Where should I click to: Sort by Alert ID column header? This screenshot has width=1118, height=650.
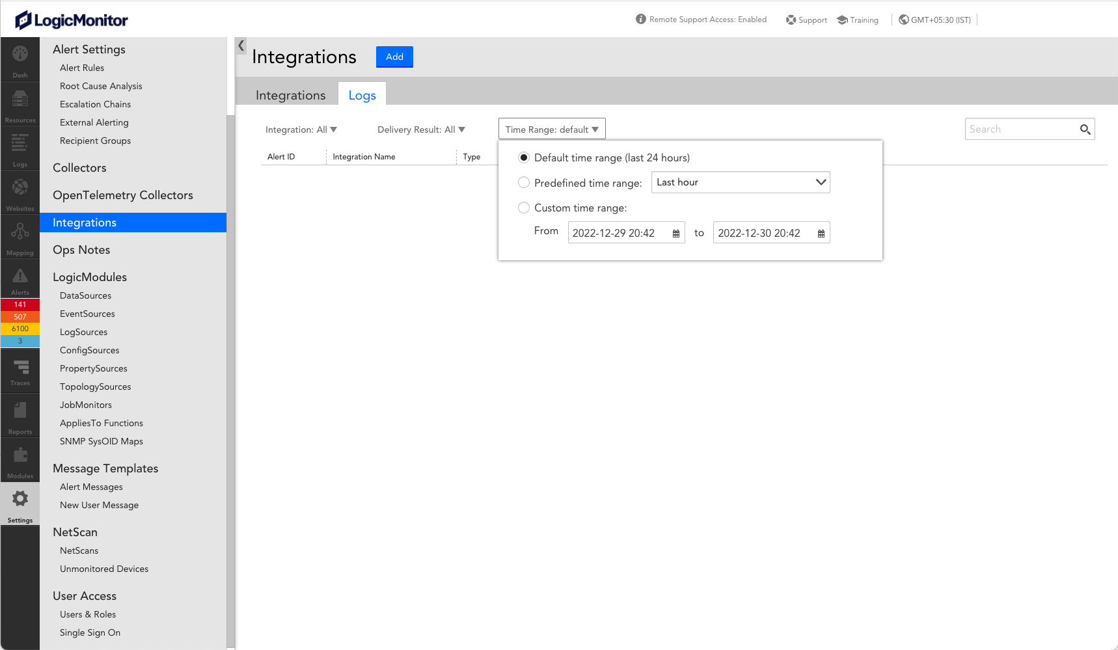click(281, 157)
